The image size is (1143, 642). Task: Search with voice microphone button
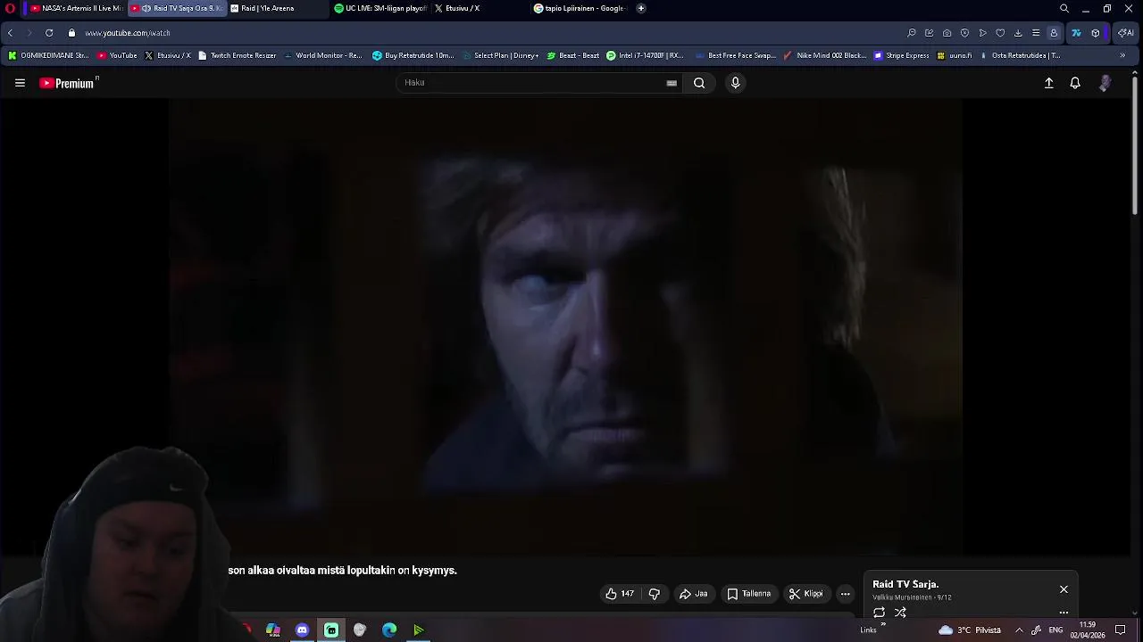735,83
